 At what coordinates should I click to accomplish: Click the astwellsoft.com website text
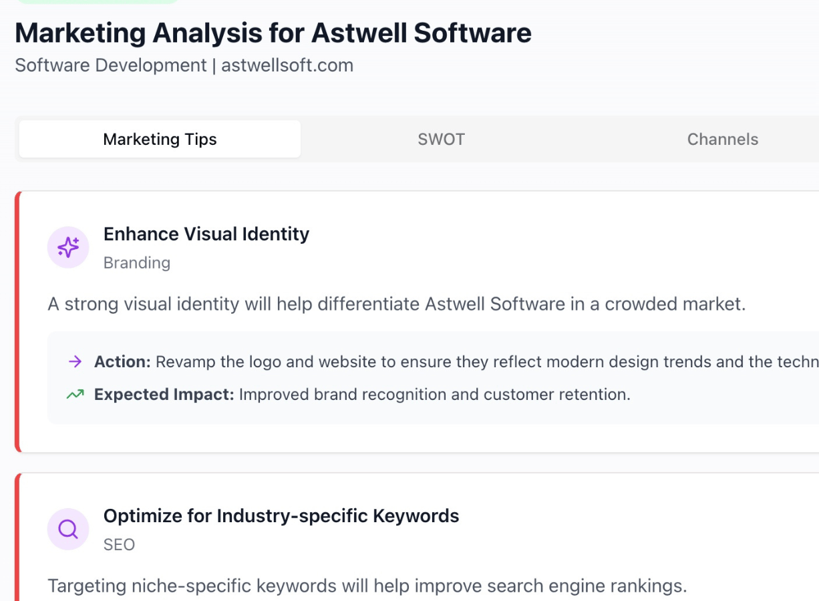tap(287, 65)
